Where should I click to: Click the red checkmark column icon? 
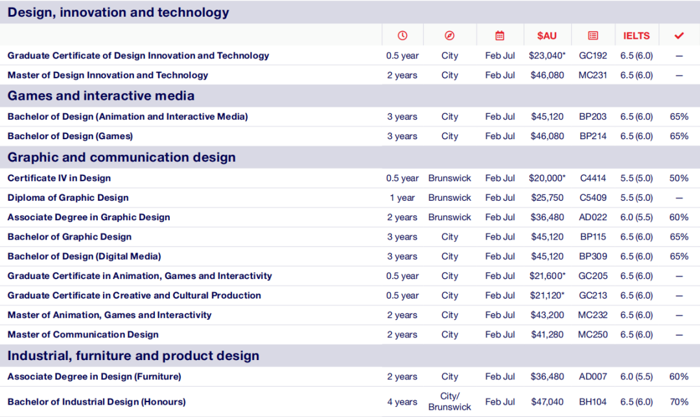[679, 35]
